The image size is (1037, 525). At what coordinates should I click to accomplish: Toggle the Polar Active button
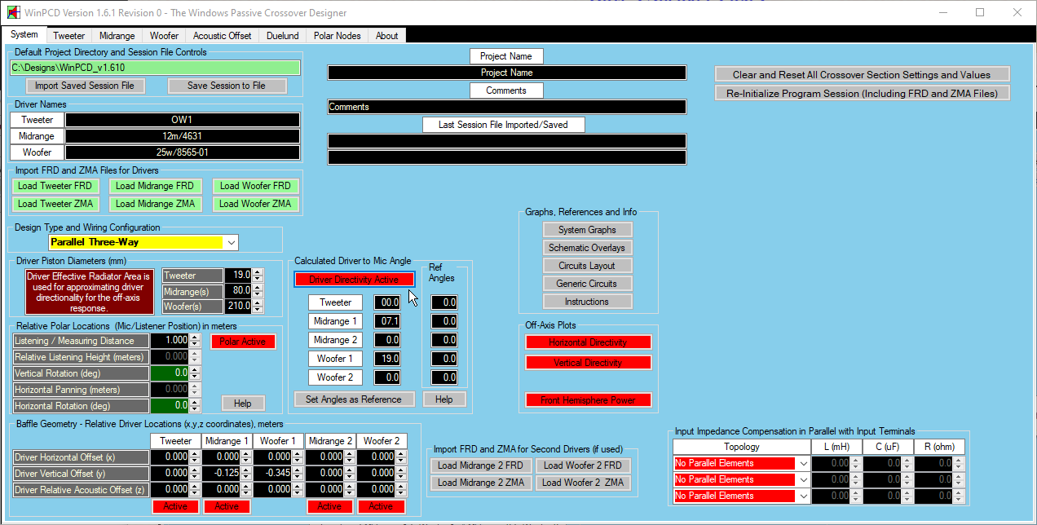[243, 342]
